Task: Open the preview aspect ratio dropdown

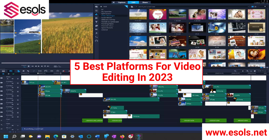Action: pos(56,66)
